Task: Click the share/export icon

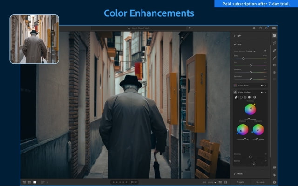Action: [x=260, y=28]
